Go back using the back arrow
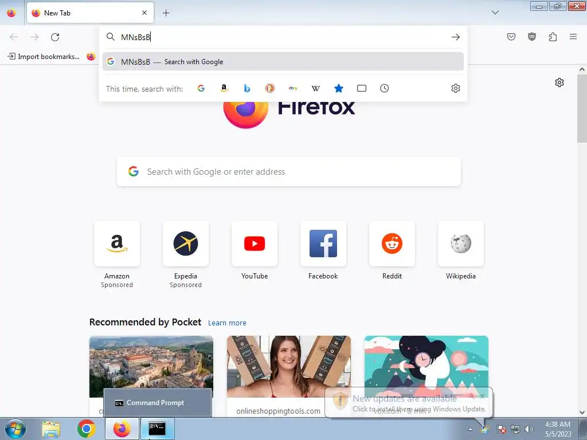This screenshot has width=587, height=440. click(14, 37)
